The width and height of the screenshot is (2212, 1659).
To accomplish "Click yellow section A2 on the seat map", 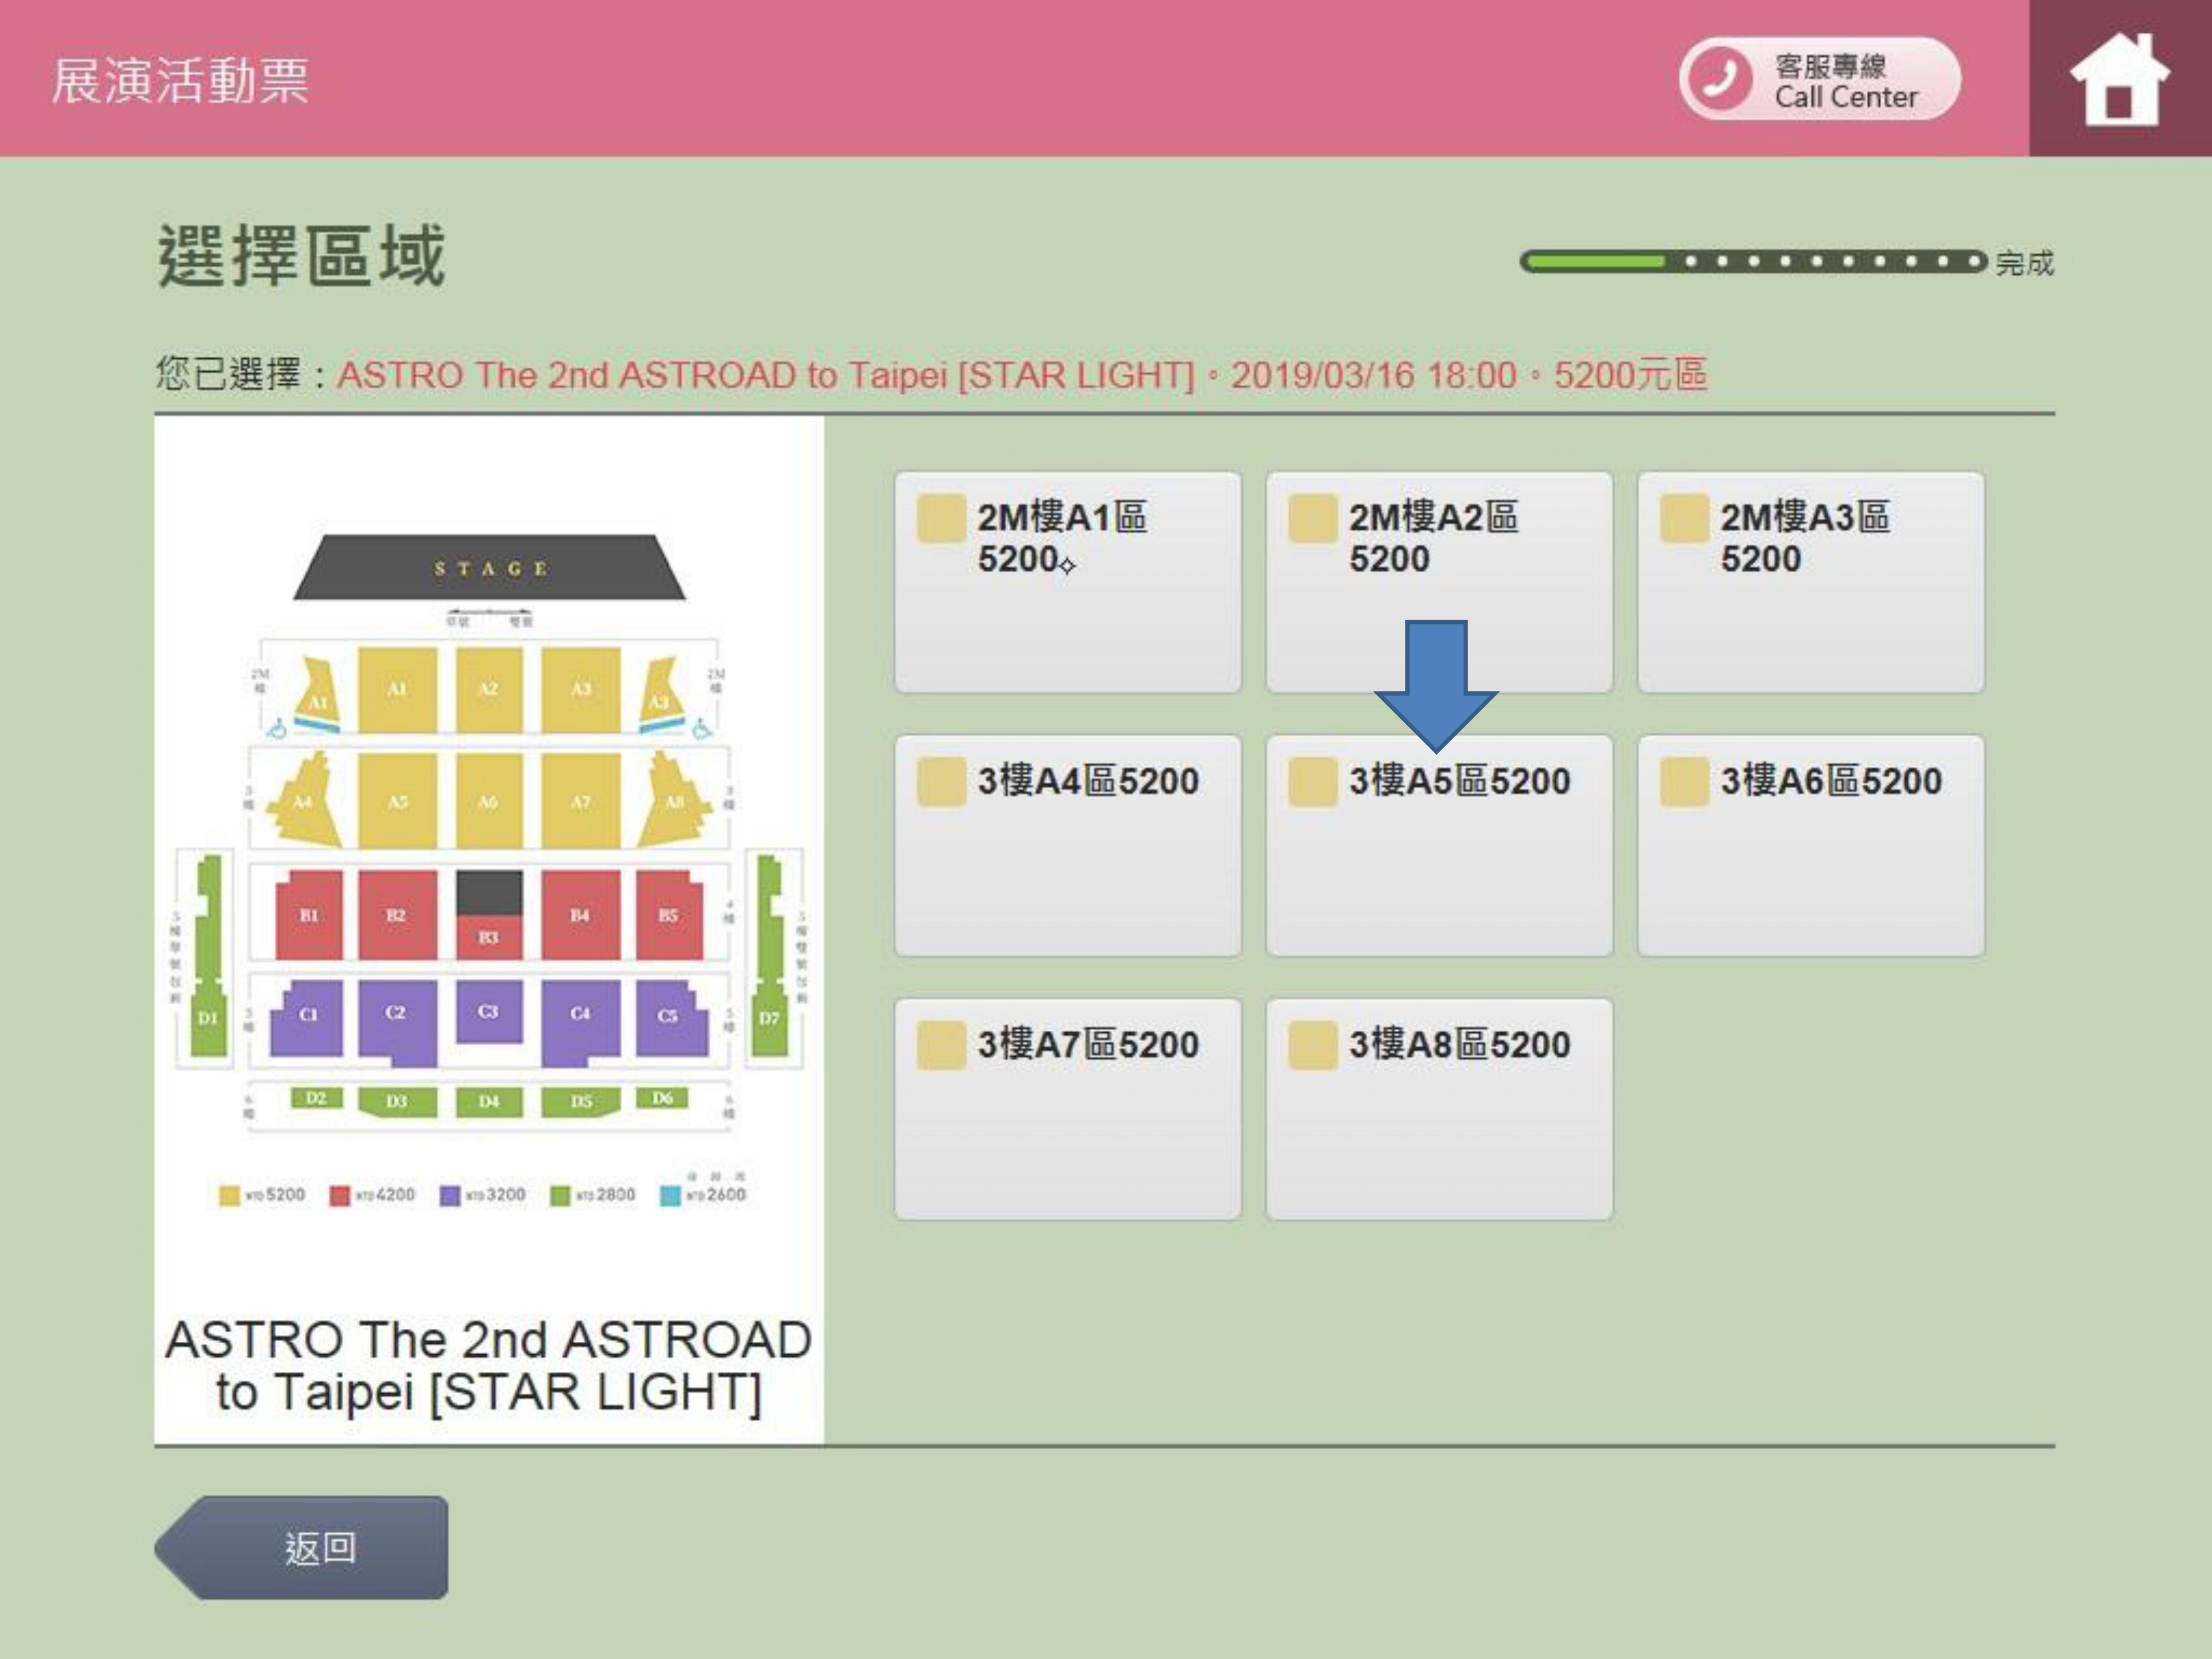I will [x=489, y=689].
